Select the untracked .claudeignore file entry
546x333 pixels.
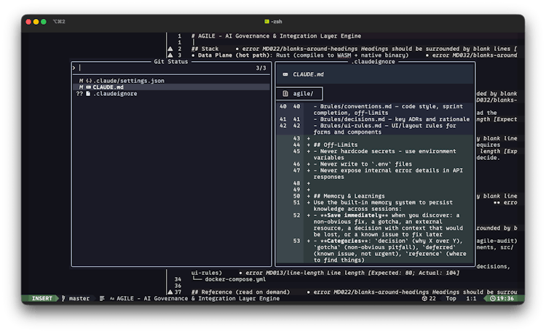tap(115, 94)
